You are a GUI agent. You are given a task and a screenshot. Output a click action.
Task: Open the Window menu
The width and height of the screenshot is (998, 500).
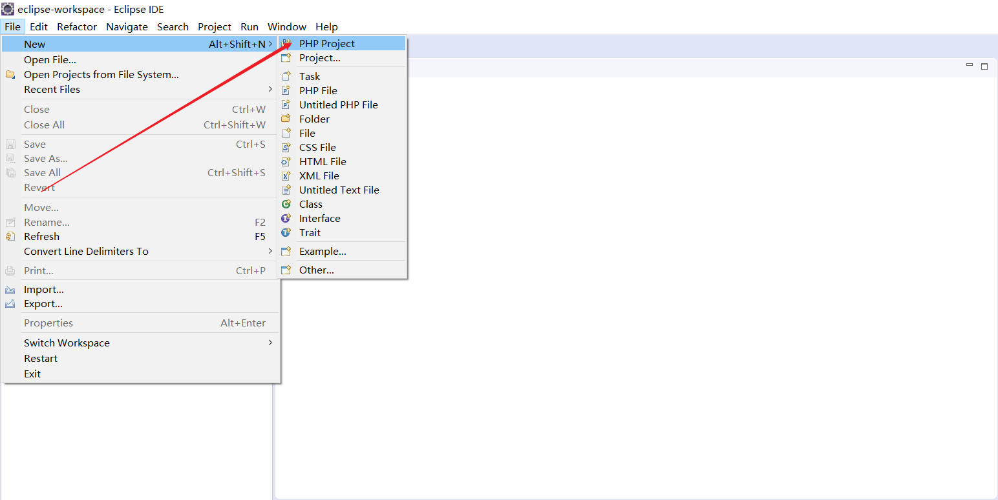[x=287, y=26]
